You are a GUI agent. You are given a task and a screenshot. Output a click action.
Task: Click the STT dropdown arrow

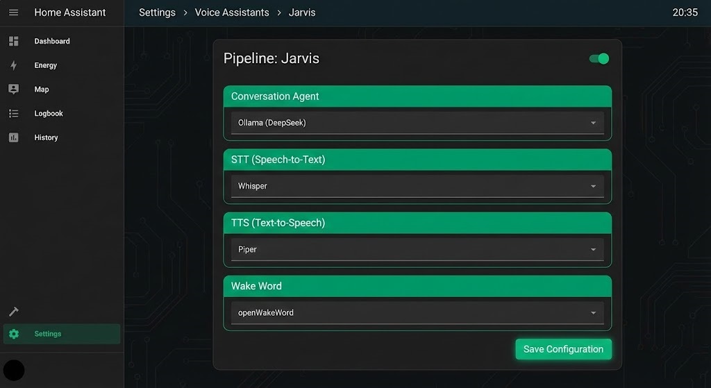click(x=593, y=186)
